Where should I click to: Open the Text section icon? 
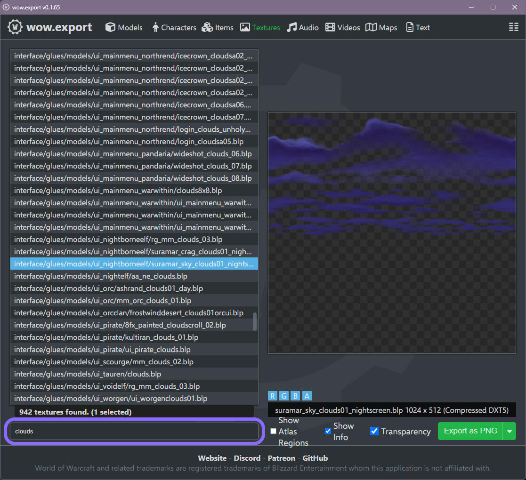(410, 27)
